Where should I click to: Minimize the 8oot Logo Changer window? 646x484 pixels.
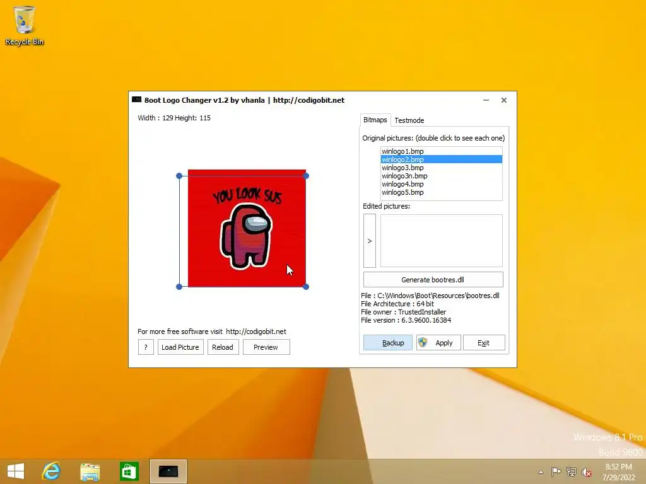486,100
